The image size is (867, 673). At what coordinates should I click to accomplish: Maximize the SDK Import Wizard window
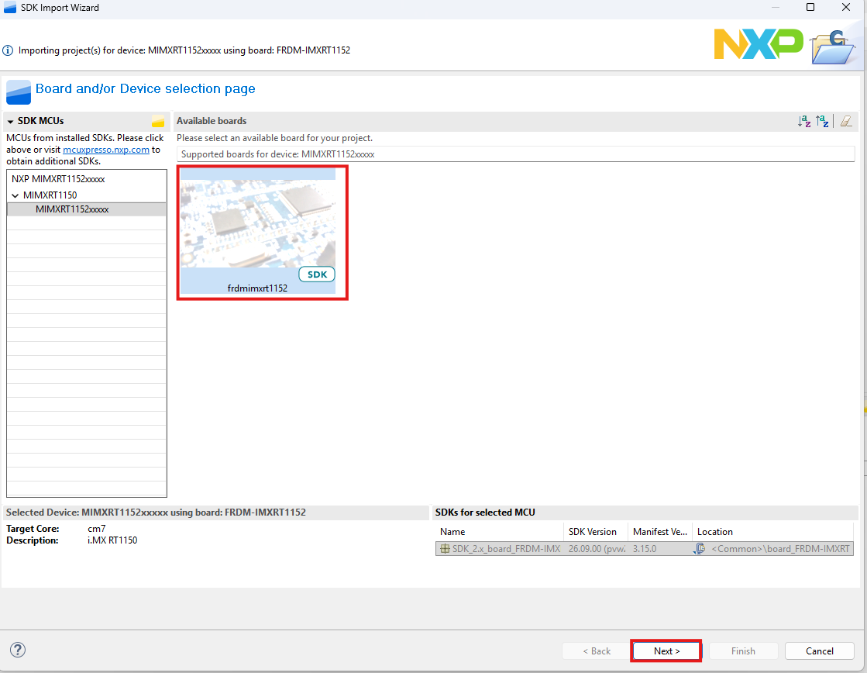pyautogui.click(x=810, y=7)
